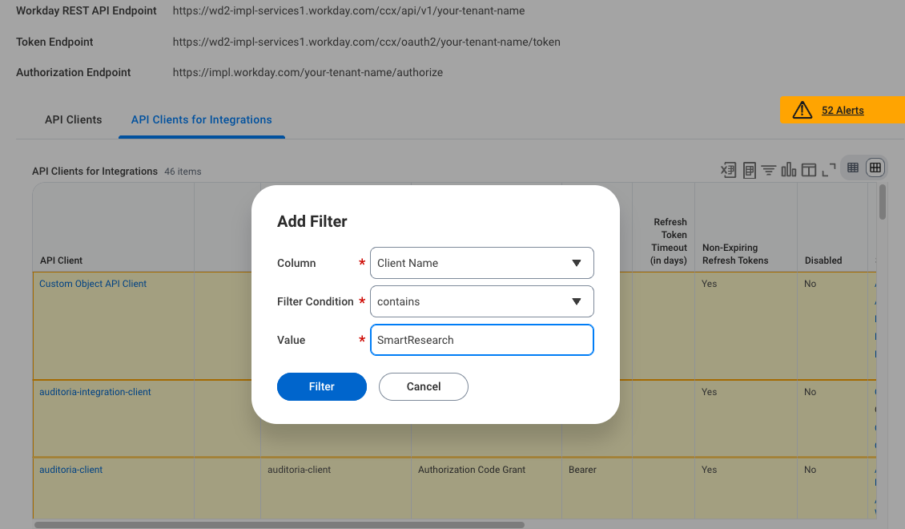Click the Yes value in Custom Object row
905x529 pixels.
click(710, 284)
